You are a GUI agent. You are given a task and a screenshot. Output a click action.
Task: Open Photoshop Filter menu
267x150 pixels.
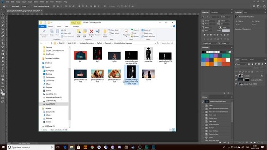tap(42, 2)
